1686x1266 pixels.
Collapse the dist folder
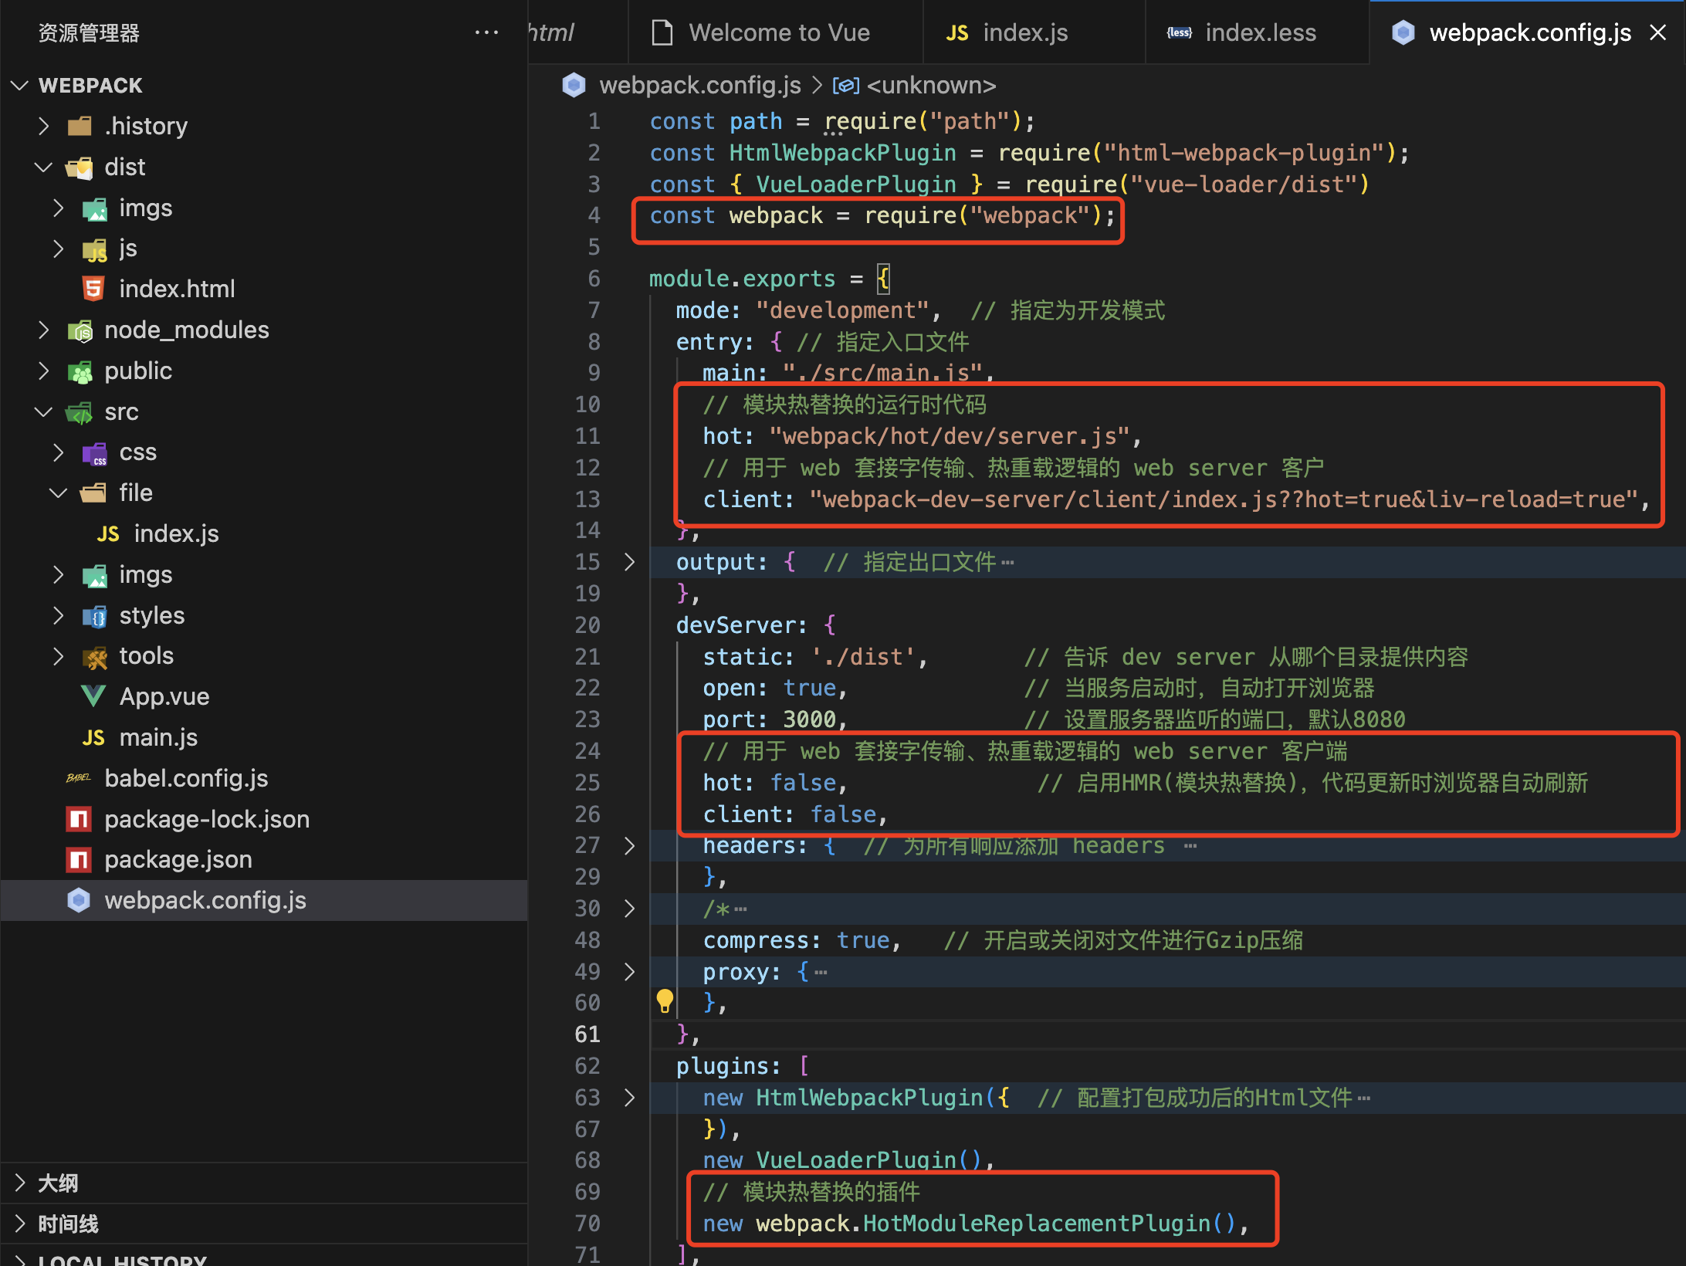tap(43, 167)
